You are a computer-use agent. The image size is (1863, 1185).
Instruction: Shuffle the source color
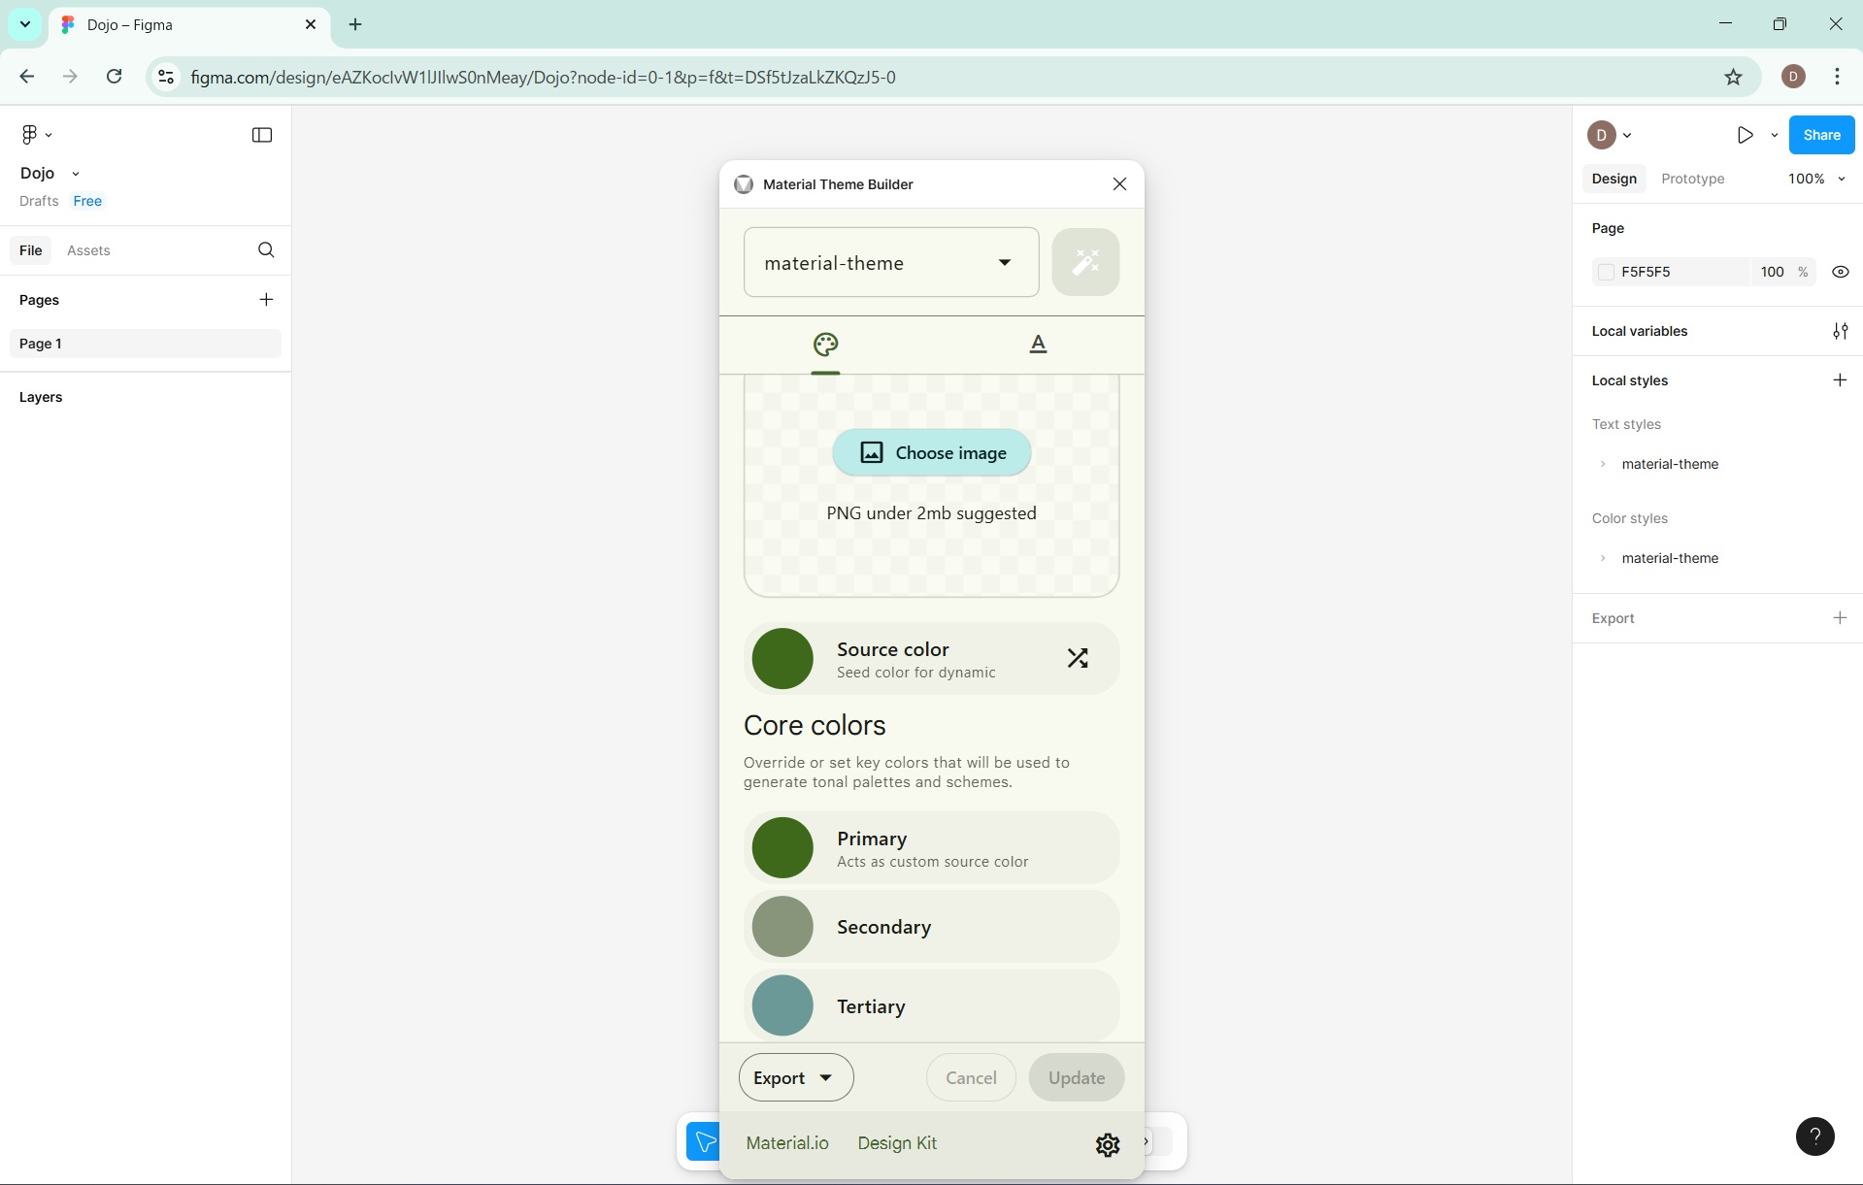pyautogui.click(x=1078, y=658)
